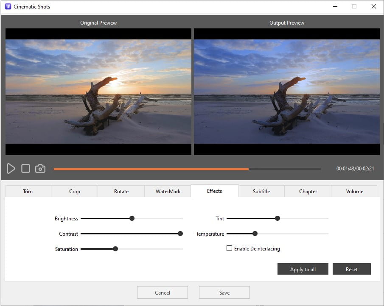Viewport: 384px width, 306px height.
Task: Click the Brightness slider handle
Action: click(132, 218)
